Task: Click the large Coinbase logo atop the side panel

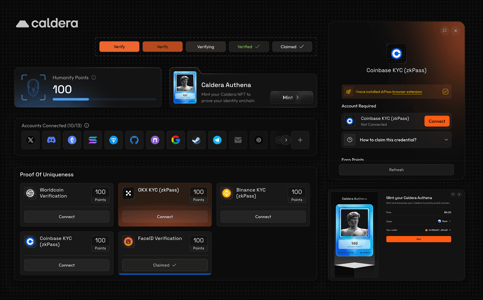Action: pos(397,54)
